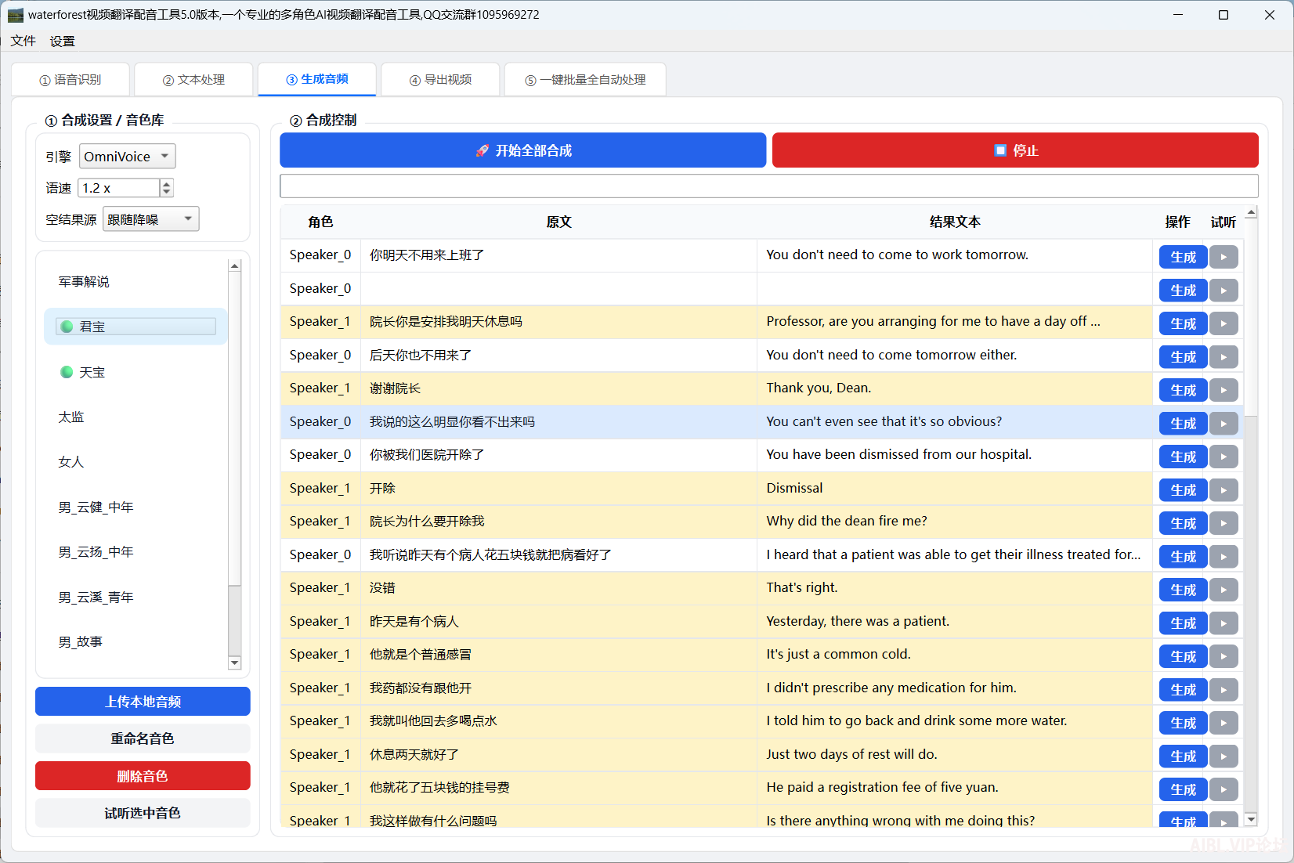Click 上传本地音频 button
The image size is (1294, 863).
(143, 702)
